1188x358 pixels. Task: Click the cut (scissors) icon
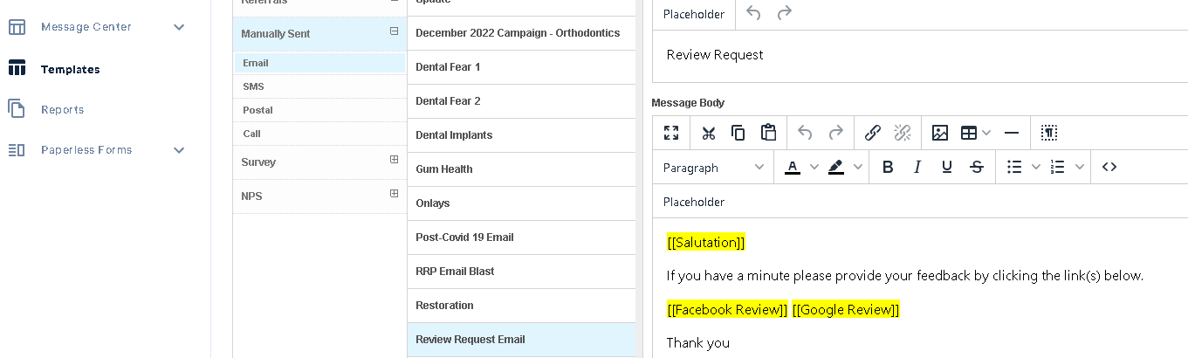(708, 133)
